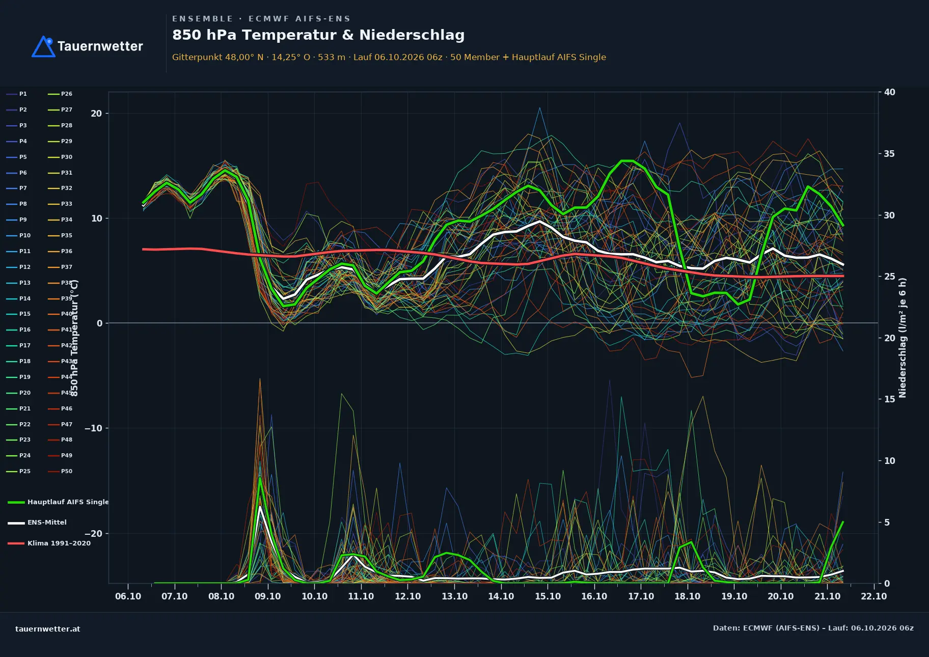Screen dimensions: 929x657
Task: Click the tauernwetter.at footer link
Action: click(x=48, y=629)
